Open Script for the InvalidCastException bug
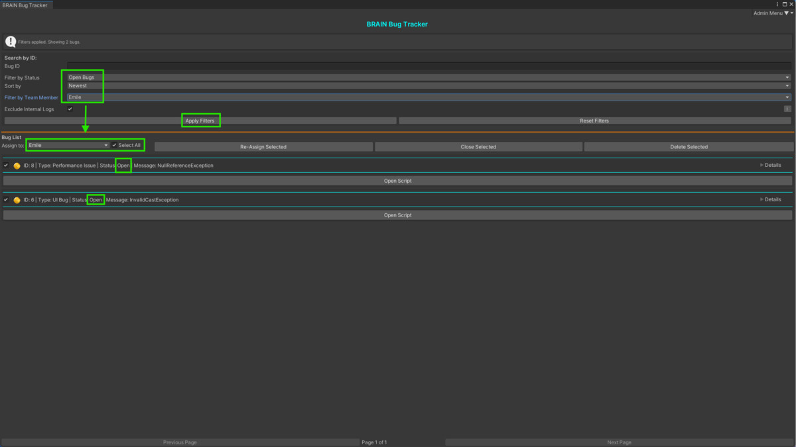 pyautogui.click(x=398, y=215)
